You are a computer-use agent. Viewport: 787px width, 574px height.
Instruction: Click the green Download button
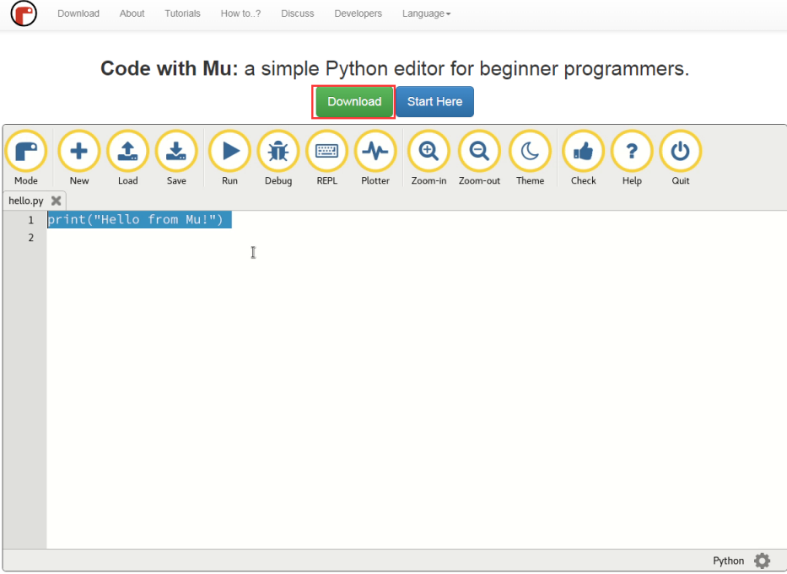point(354,102)
